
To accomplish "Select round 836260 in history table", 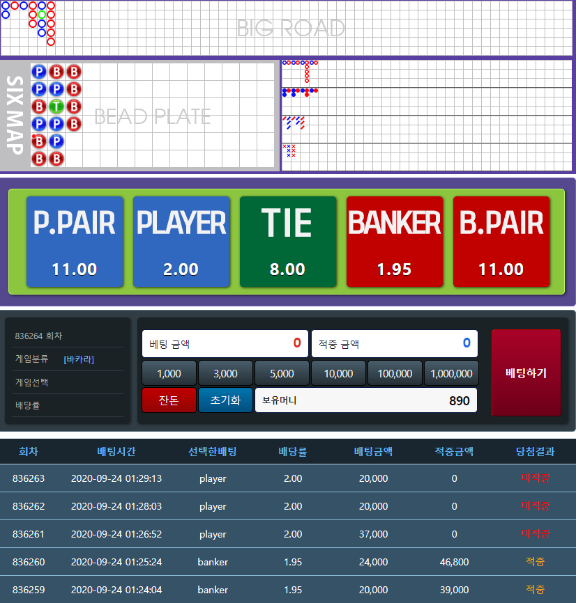I will coord(29,562).
